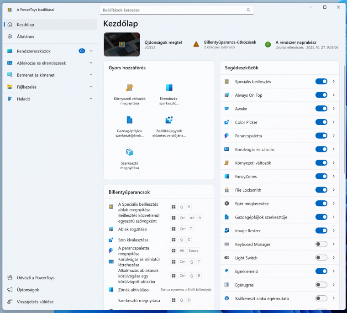Expand Rendszereszközök in the sidebar

click(91, 51)
